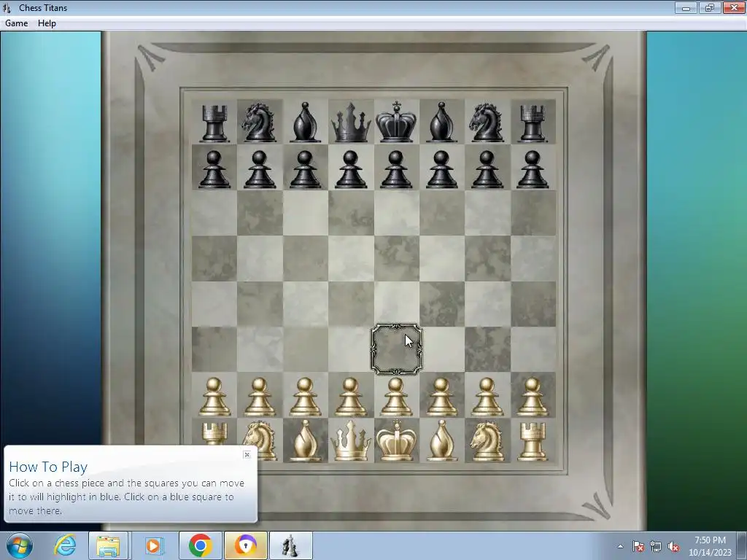The image size is (747, 560).
Task: Minimize the Chess Titans window
Action: [x=686, y=8]
